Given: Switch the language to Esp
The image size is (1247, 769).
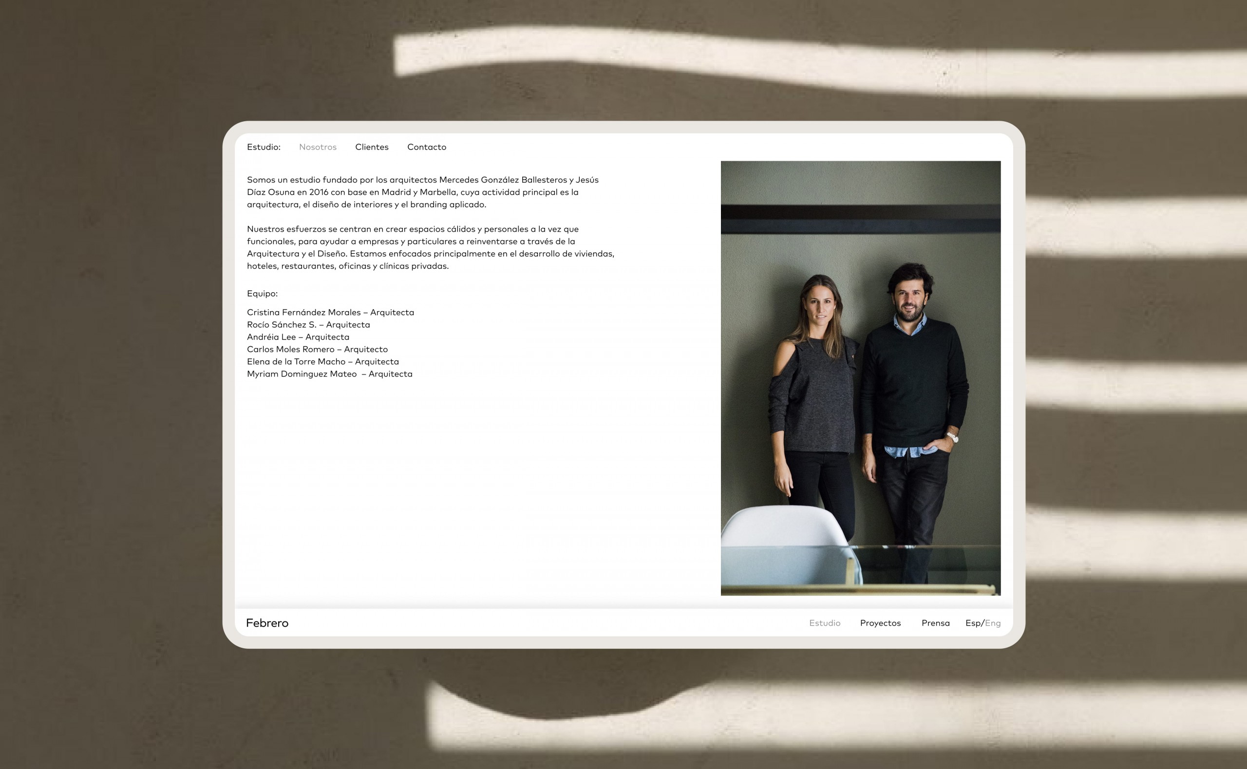Looking at the screenshot, I should (973, 623).
